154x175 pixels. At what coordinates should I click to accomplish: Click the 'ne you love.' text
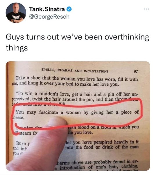80,133
